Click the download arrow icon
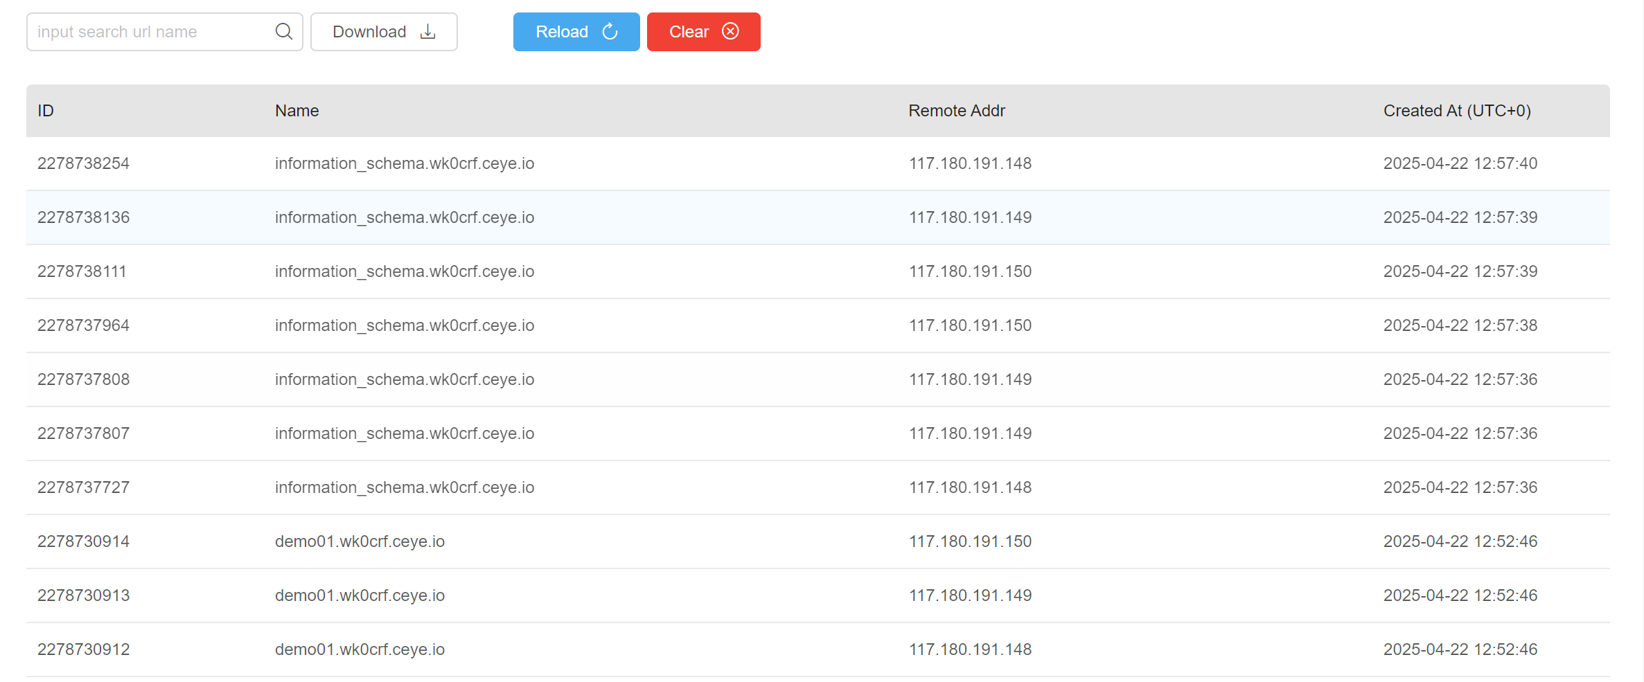1644x682 pixels. pyautogui.click(x=428, y=32)
